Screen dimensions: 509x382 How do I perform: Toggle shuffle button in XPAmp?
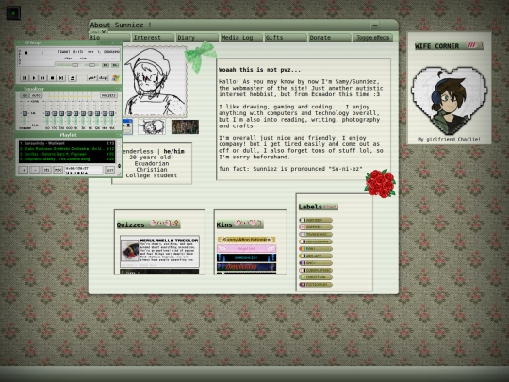click(91, 78)
